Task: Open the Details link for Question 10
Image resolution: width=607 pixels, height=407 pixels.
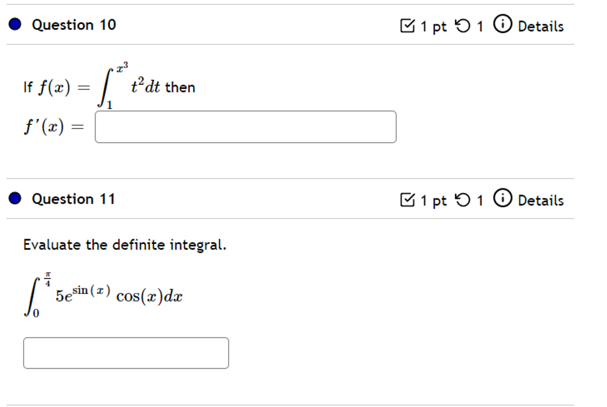Action: click(540, 26)
